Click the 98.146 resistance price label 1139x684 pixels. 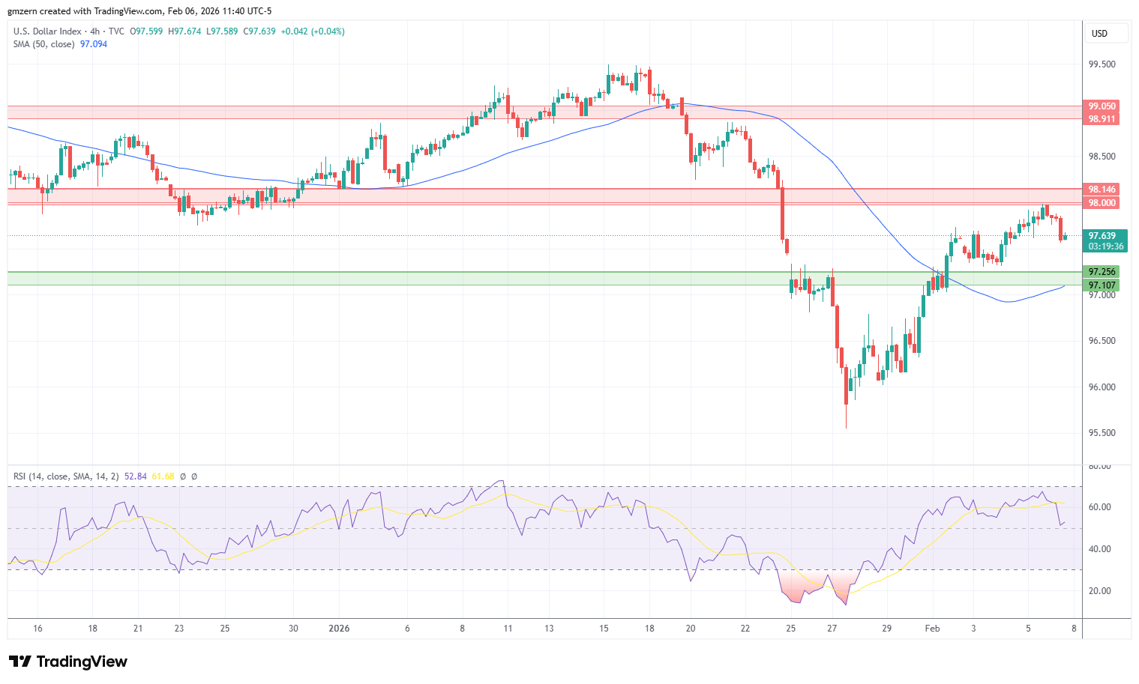[x=1102, y=190]
